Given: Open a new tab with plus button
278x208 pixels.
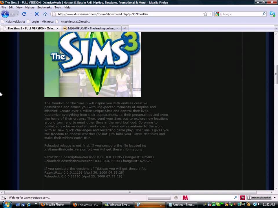Looking at the screenshot, I should point(125,28).
